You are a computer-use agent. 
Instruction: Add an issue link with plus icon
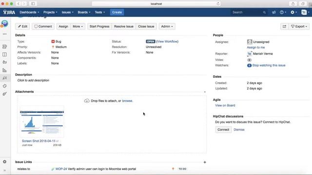pyautogui.click(x=205, y=162)
